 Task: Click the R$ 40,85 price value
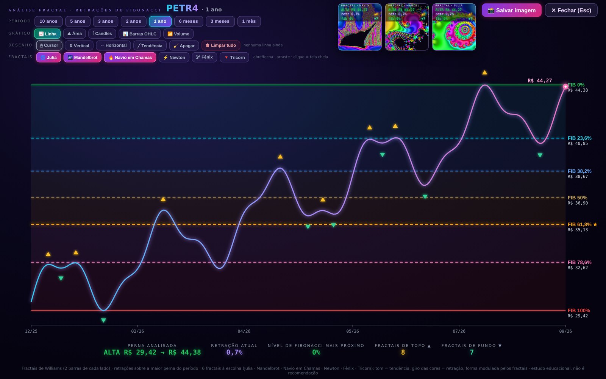tap(578, 144)
